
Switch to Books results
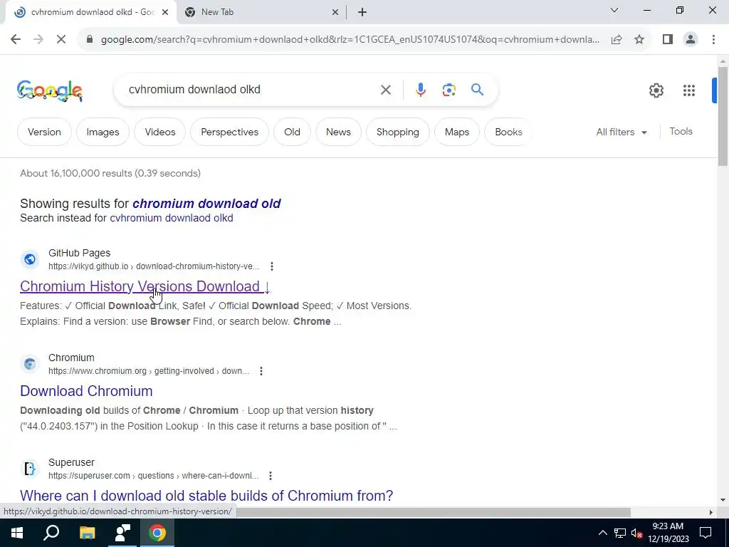tap(508, 132)
